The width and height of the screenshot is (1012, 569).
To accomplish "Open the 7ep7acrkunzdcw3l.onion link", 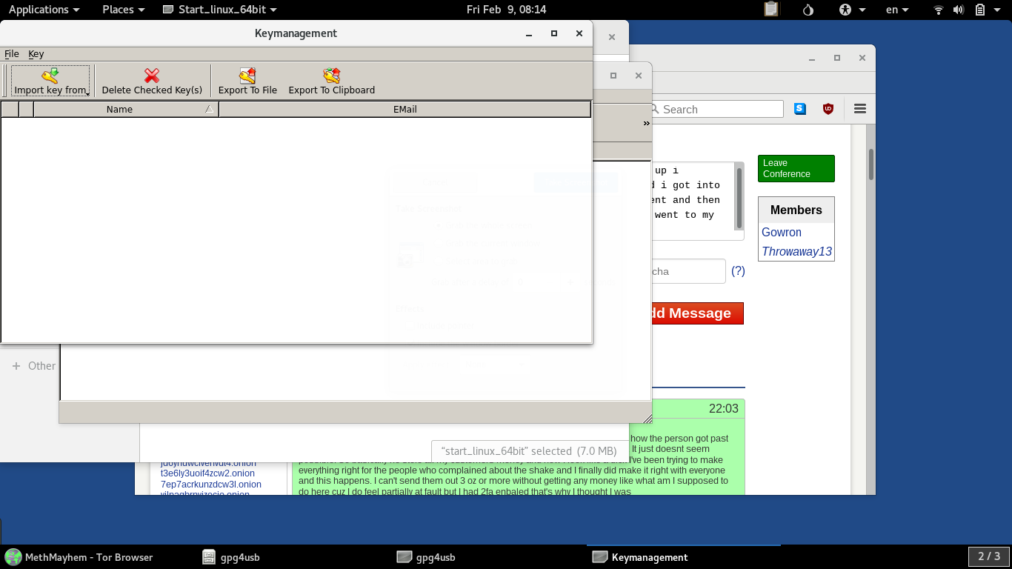I will (x=211, y=485).
